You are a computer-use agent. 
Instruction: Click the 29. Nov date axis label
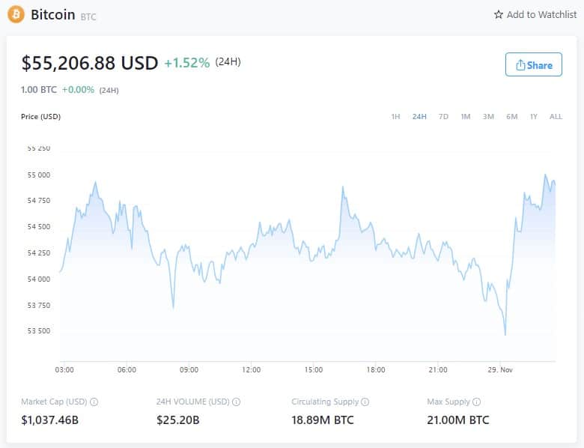point(500,370)
